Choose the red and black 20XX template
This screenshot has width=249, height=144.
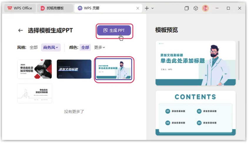[35, 69]
